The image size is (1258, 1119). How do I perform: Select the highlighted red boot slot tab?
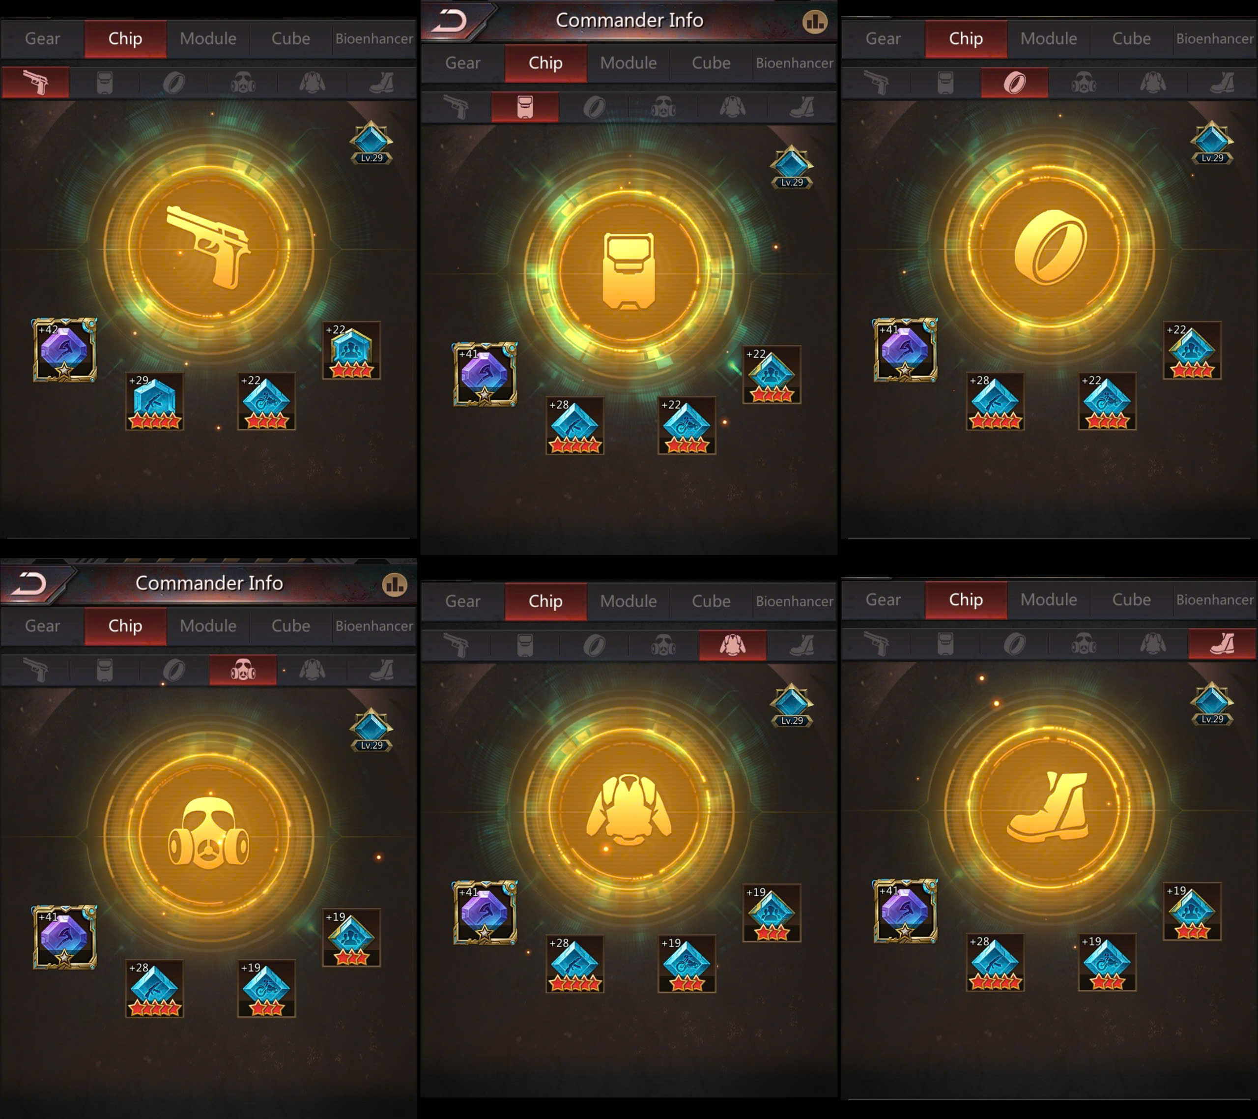tap(1222, 644)
